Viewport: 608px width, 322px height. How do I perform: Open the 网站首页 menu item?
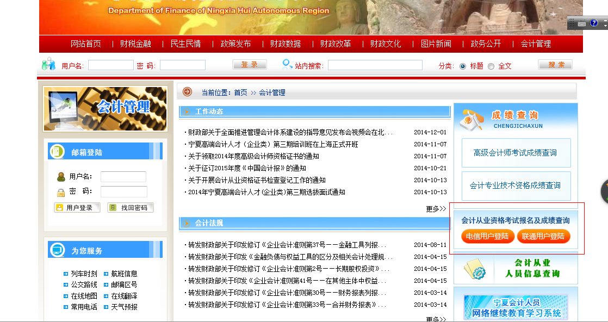point(86,44)
